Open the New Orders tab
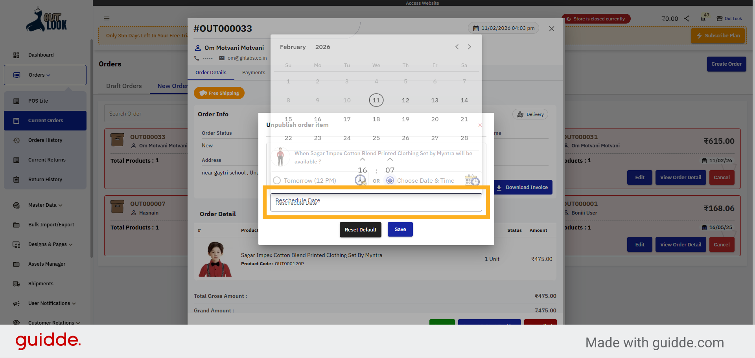This screenshot has width=755, height=358. click(x=172, y=86)
